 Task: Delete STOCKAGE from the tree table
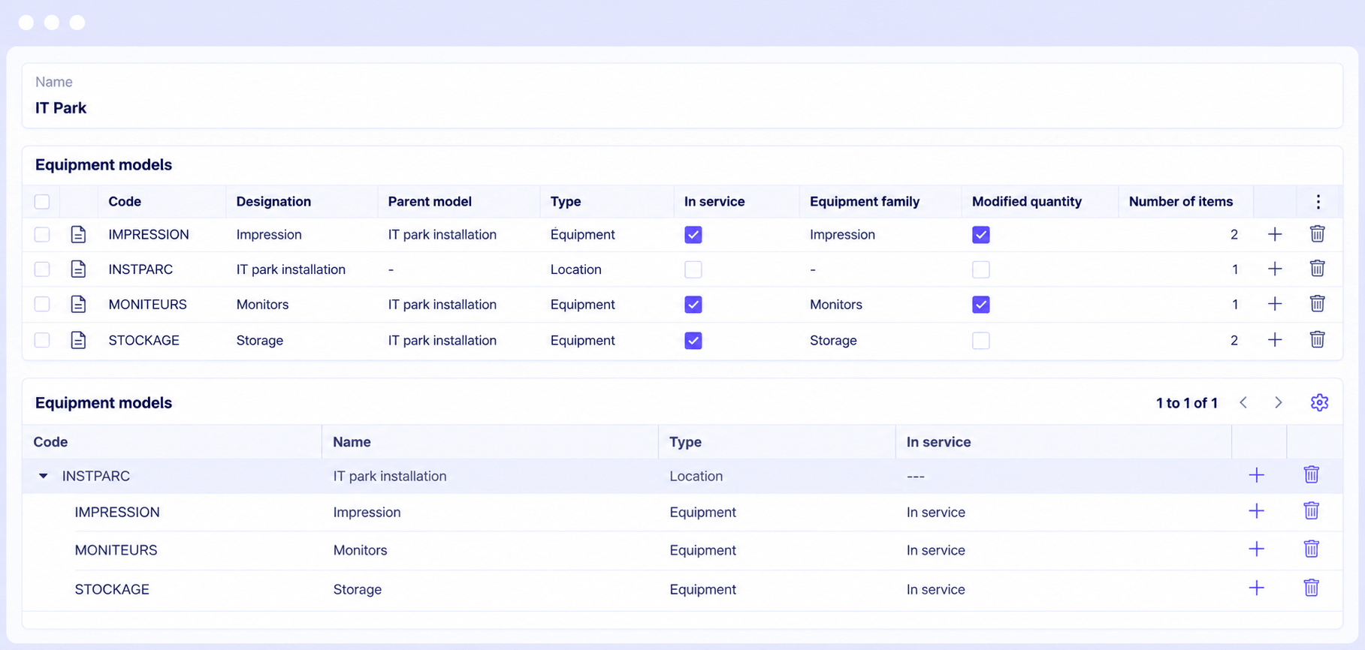(x=1311, y=588)
